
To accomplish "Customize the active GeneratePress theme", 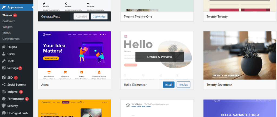I will (x=99, y=16).
